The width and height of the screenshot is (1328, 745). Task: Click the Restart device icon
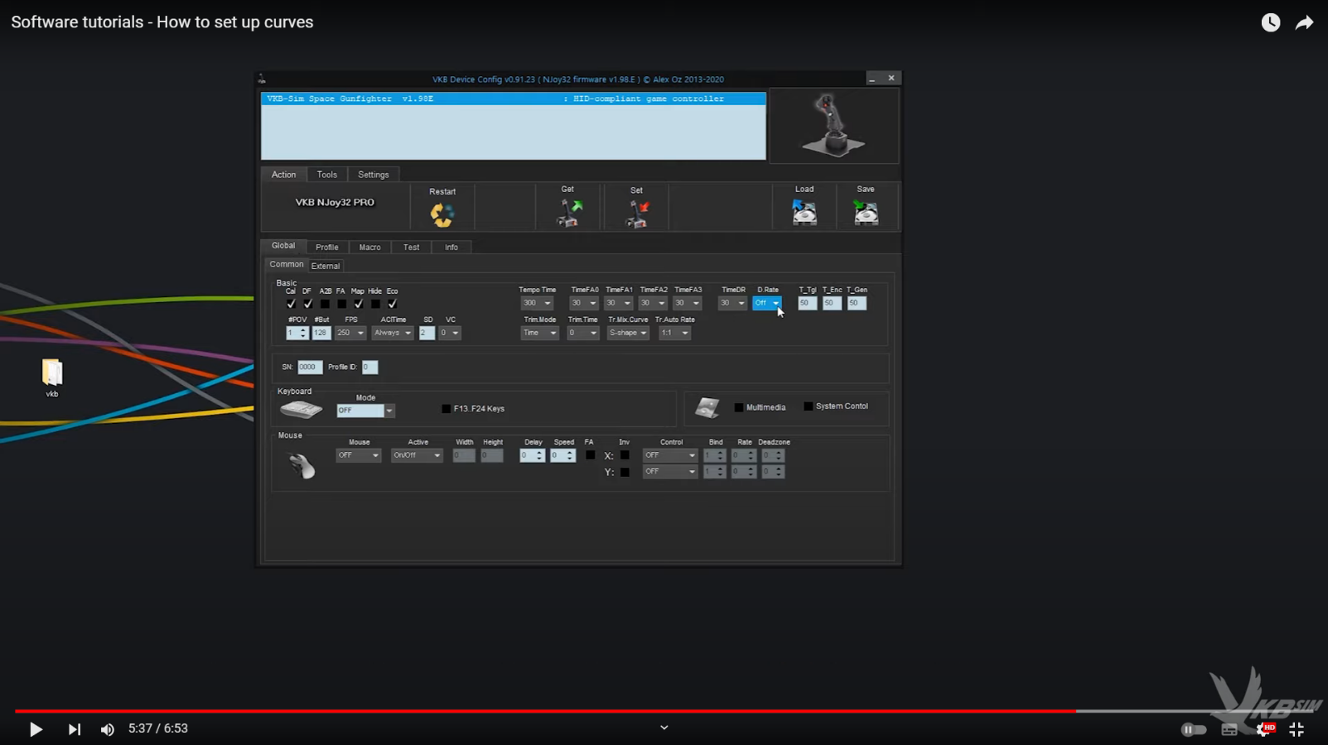[442, 214]
